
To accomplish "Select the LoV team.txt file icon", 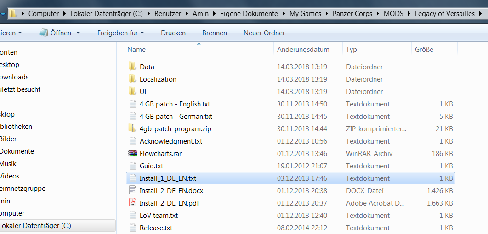I will (x=133, y=215).
